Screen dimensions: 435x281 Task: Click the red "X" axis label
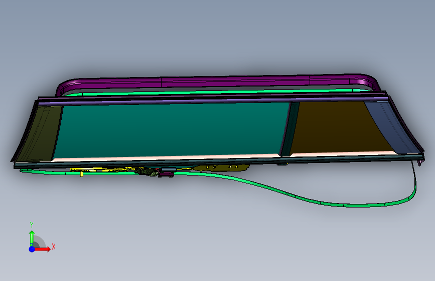pos(54,246)
